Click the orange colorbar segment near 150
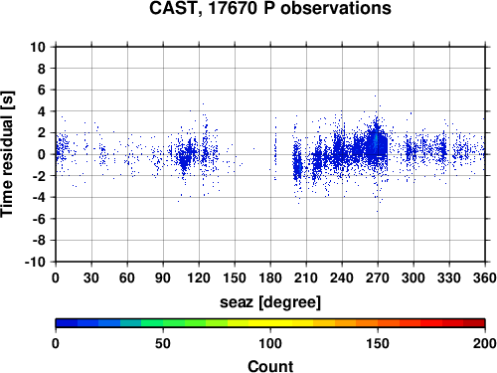The height and width of the screenshot is (373, 497). point(378,323)
